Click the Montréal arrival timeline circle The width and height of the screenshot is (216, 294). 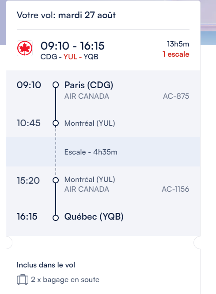56,123
